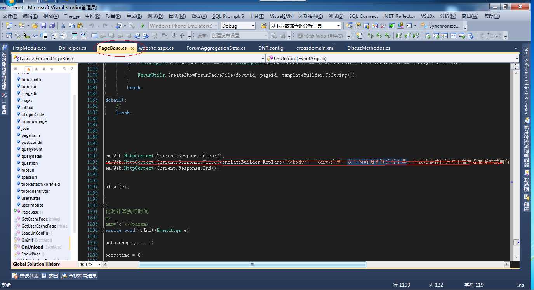Select the querycount field in the list
This screenshot has height=290, width=534.
32,149
